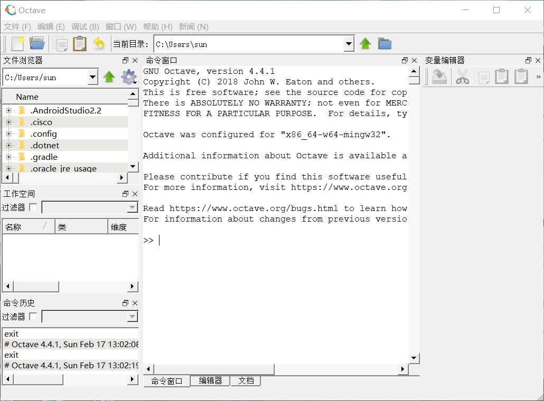544x401 pixels.
Task: Close the Variable Editor panel
Action: (x=538, y=60)
